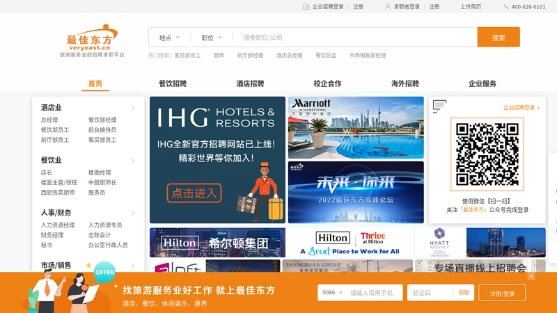Click hot search term 餐饮总监
Screen dimensions: 557x313
point(326,56)
